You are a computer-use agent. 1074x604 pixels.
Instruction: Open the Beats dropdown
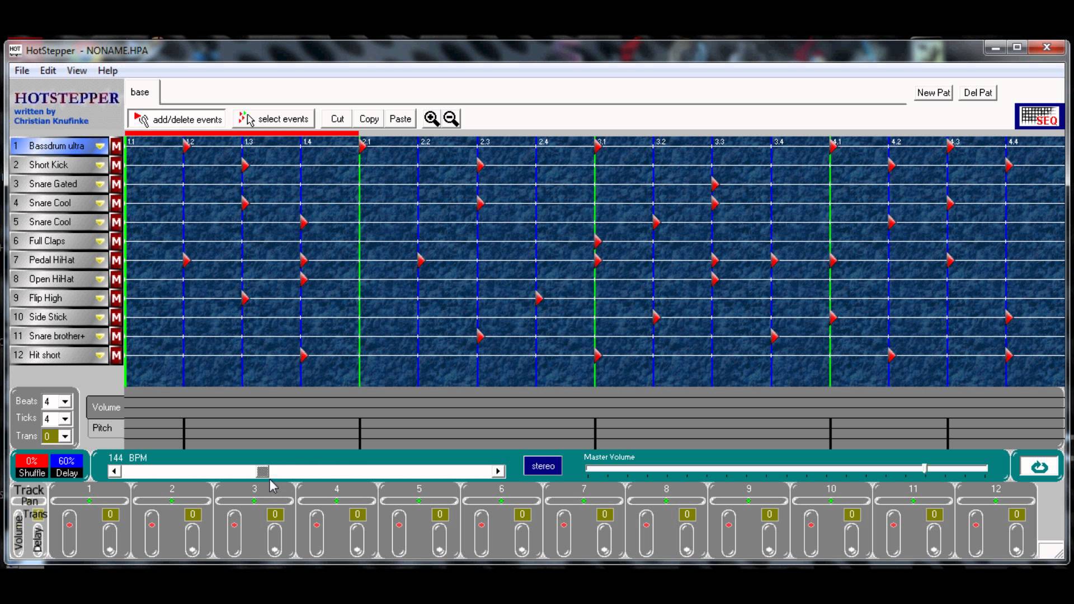pos(65,401)
